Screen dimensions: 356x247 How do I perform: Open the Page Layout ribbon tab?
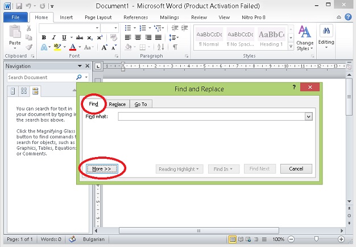tap(98, 18)
